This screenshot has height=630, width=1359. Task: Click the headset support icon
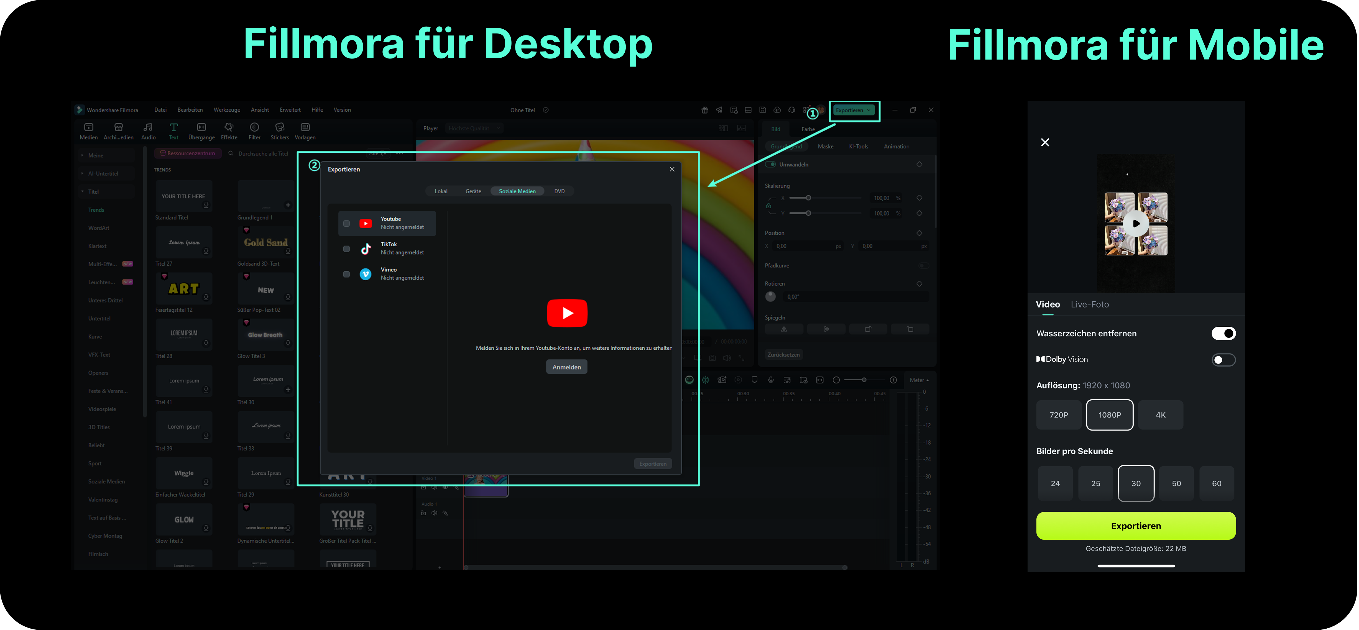[x=792, y=110]
